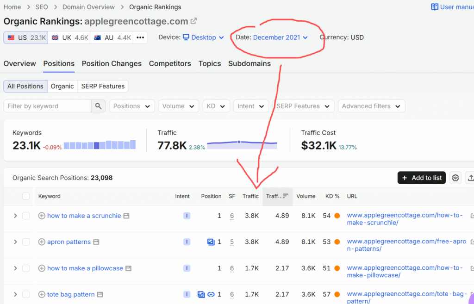Toggle select-all checkbox in table header

[x=26, y=196]
